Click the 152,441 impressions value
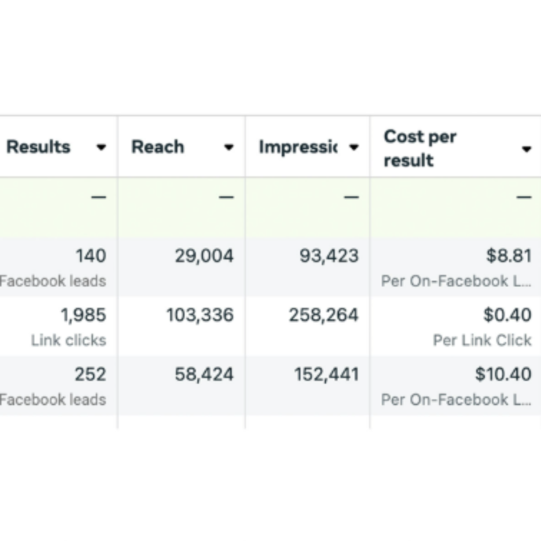Image resolution: width=541 pixels, height=541 pixels. pyautogui.click(x=326, y=374)
